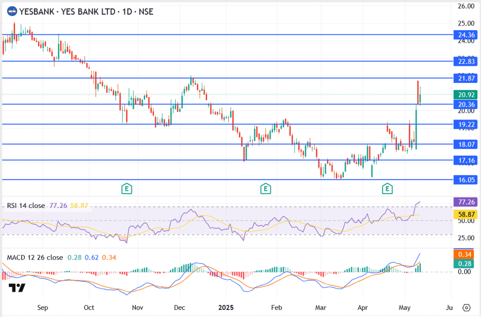Click the purple 77.26 RSI axis tag

pos(465,202)
